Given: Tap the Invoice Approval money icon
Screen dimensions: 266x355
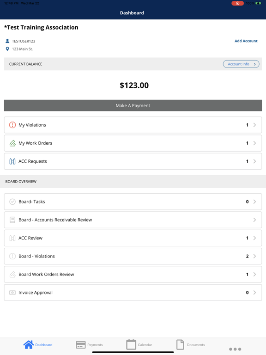Looking at the screenshot, I should (x=12, y=293).
